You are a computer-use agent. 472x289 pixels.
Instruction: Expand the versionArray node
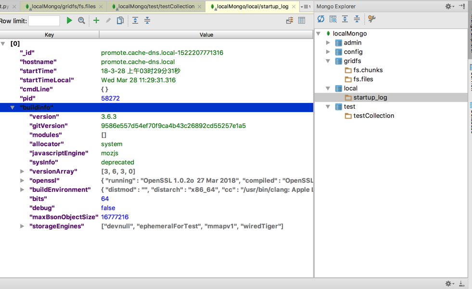point(22,171)
